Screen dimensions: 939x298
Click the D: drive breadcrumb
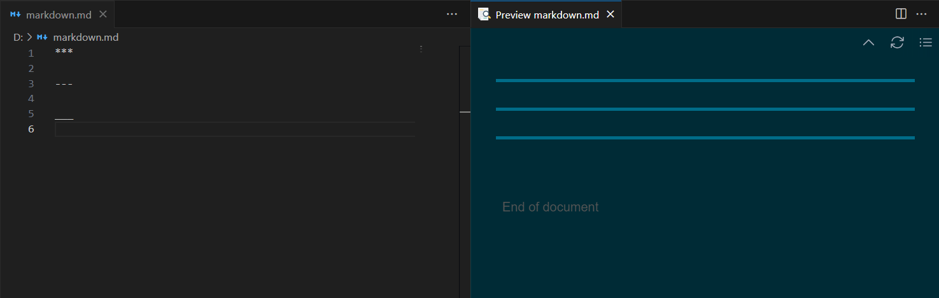click(18, 38)
